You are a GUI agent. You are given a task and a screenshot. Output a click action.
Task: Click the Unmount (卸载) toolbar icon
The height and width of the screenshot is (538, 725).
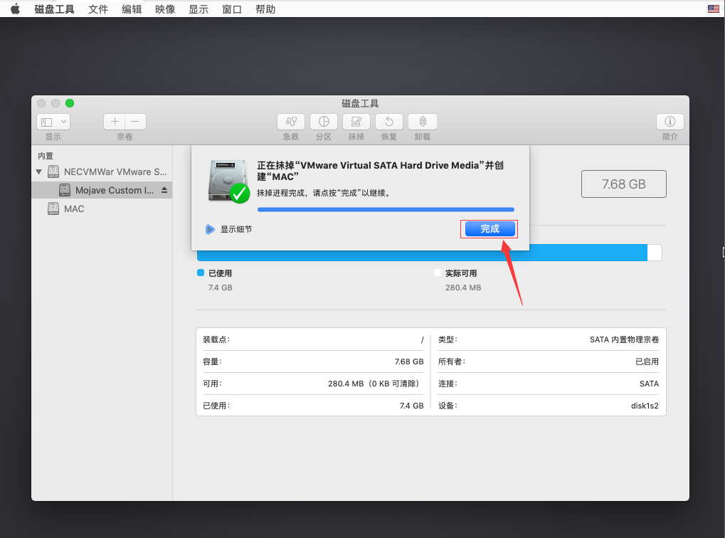click(x=423, y=122)
